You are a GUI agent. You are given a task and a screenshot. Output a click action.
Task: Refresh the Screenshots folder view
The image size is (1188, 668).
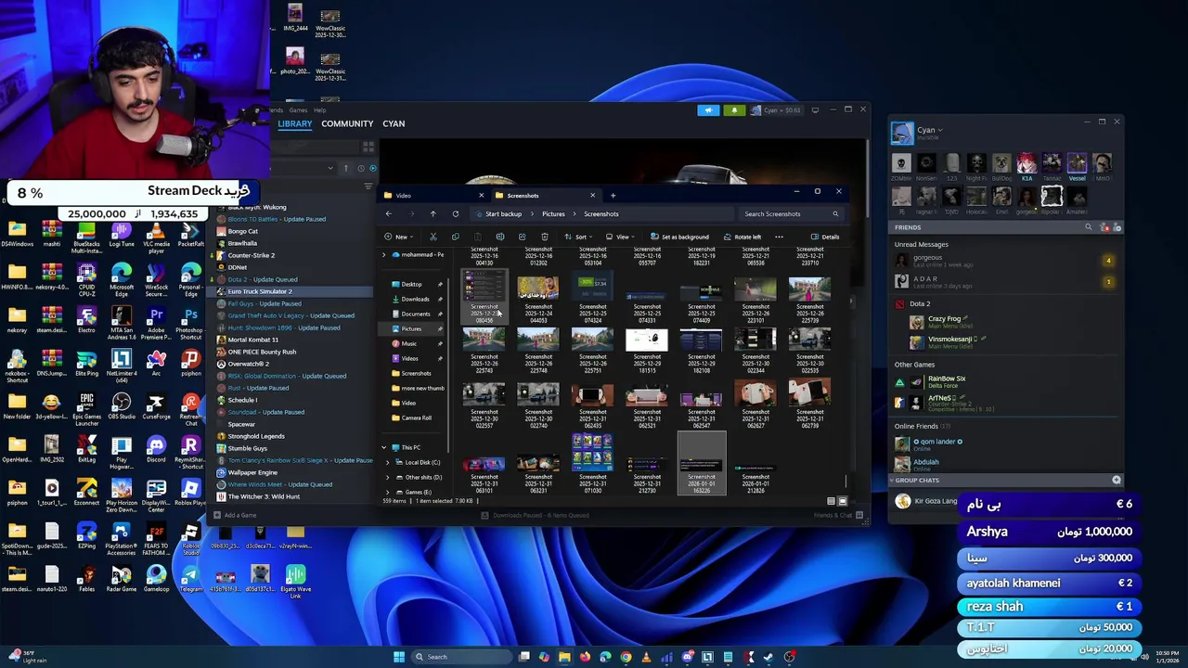[456, 213]
